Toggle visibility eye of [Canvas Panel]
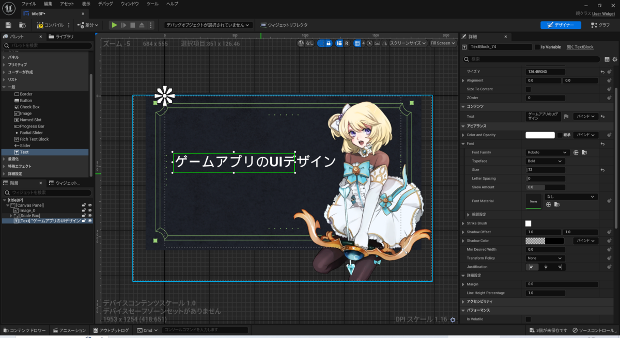Image resolution: width=620 pixels, height=338 pixels. pos(90,205)
